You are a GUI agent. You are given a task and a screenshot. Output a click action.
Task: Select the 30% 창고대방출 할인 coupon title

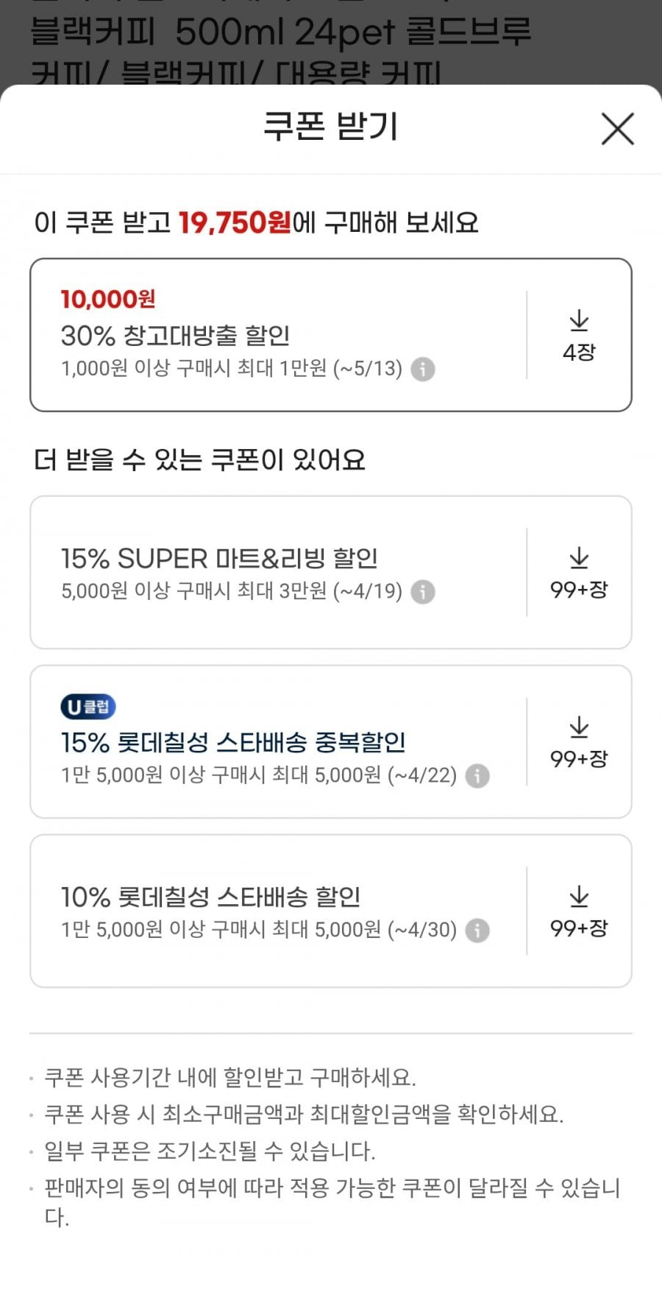click(175, 336)
